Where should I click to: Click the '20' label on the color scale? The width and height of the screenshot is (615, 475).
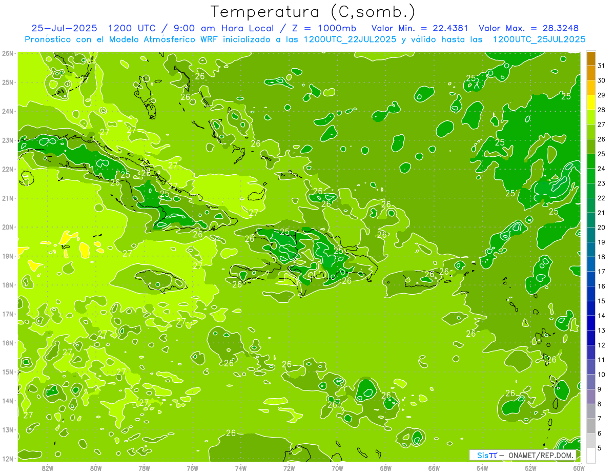click(x=601, y=228)
